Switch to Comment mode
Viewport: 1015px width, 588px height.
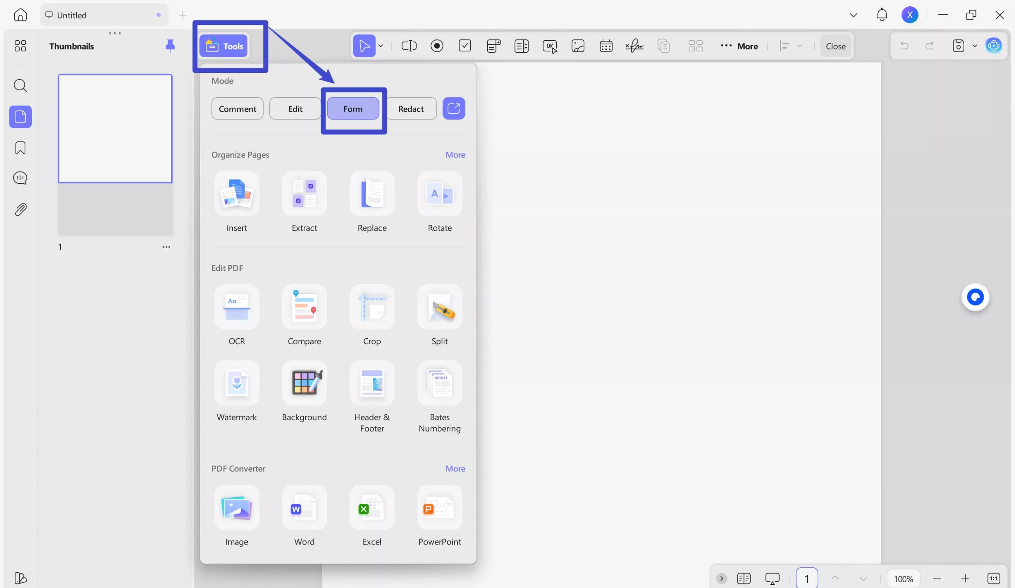237,108
